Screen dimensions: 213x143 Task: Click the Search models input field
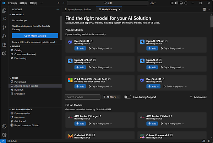(x=82, y=97)
